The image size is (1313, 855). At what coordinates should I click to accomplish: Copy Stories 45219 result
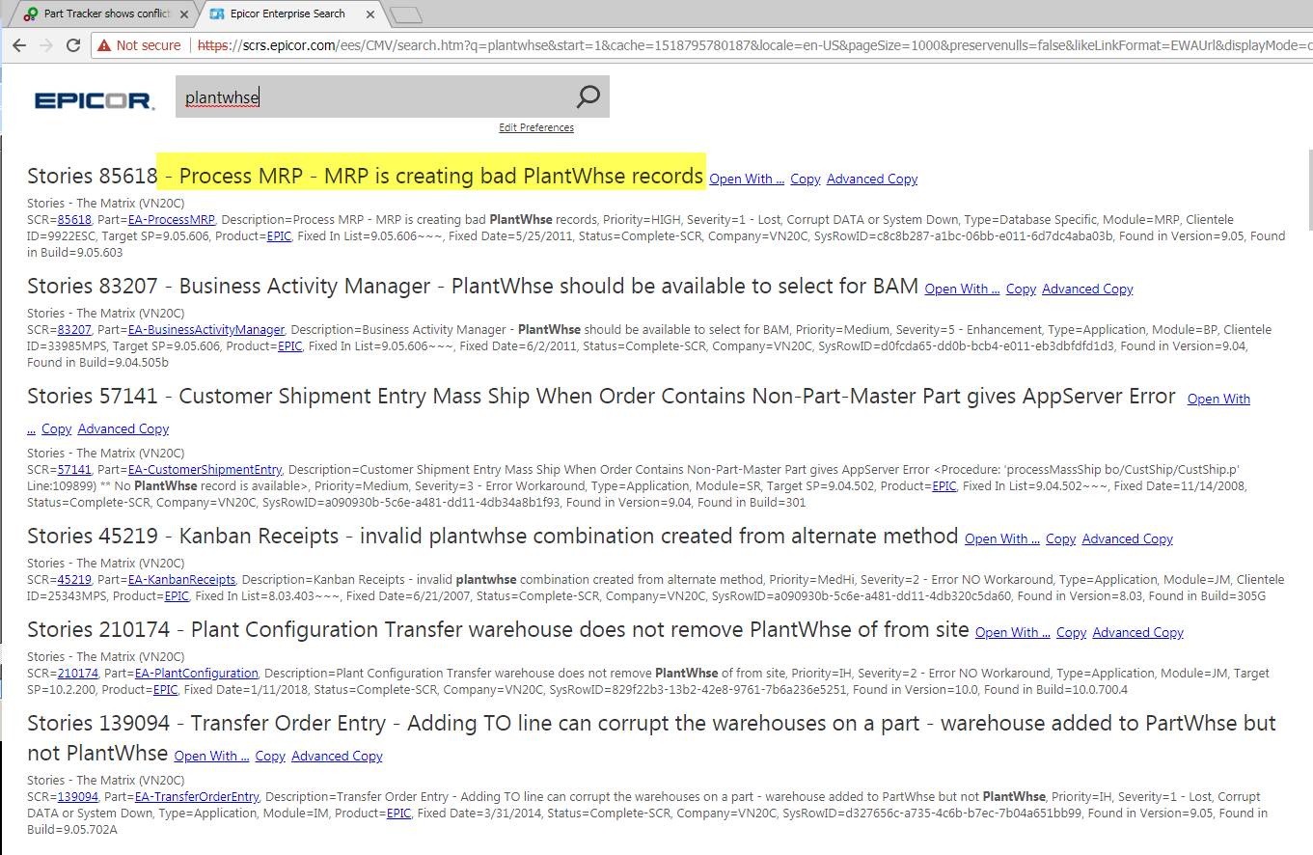1061,538
